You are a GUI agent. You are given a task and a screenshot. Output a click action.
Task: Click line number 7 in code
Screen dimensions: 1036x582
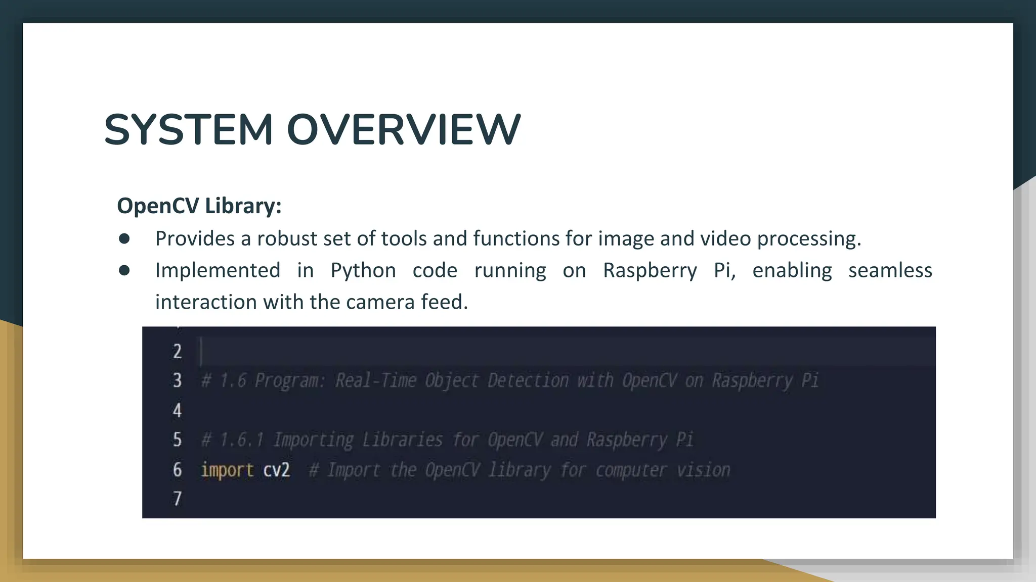[177, 499]
